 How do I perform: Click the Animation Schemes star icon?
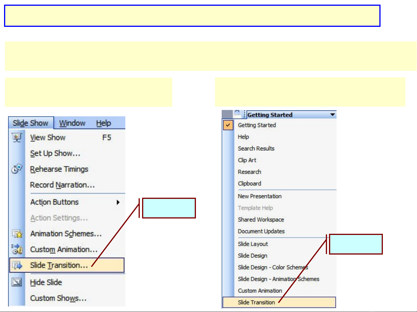(x=17, y=233)
